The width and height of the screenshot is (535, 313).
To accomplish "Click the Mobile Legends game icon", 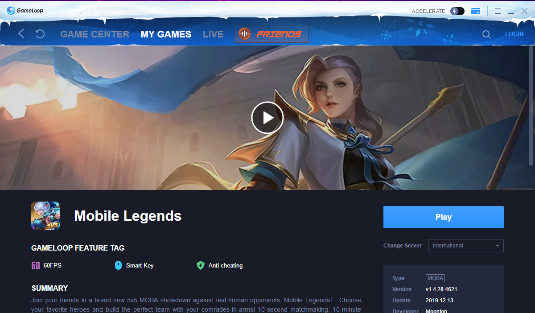I will pyautogui.click(x=45, y=216).
